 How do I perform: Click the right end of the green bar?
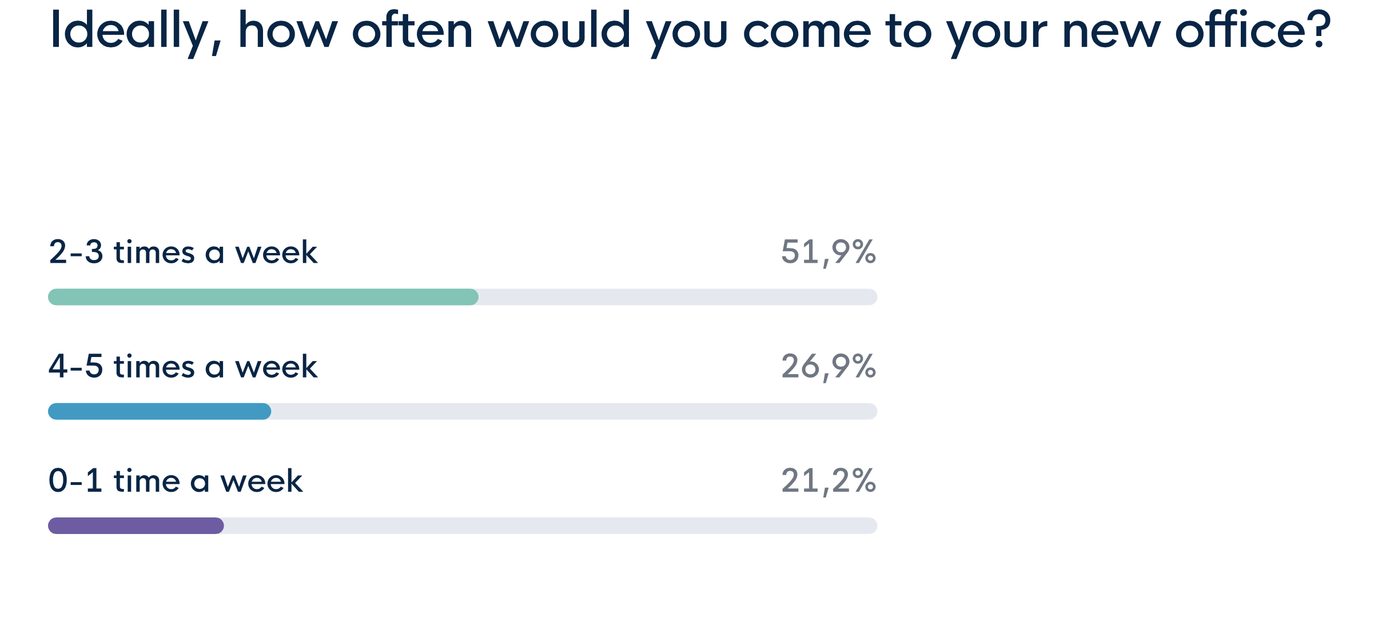click(x=472, y=297)
